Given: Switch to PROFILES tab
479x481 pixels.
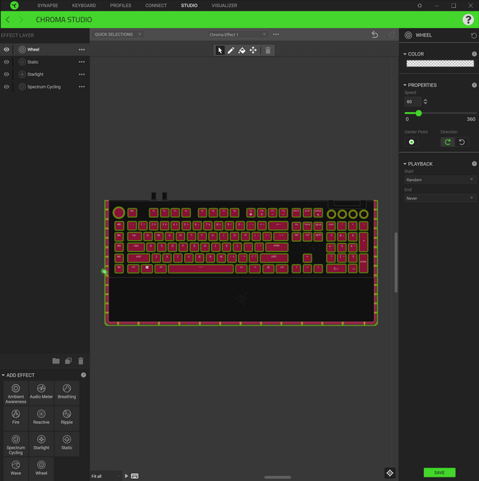Looking at the screenshot, I should pyautogui.click(x=120, y=6).
